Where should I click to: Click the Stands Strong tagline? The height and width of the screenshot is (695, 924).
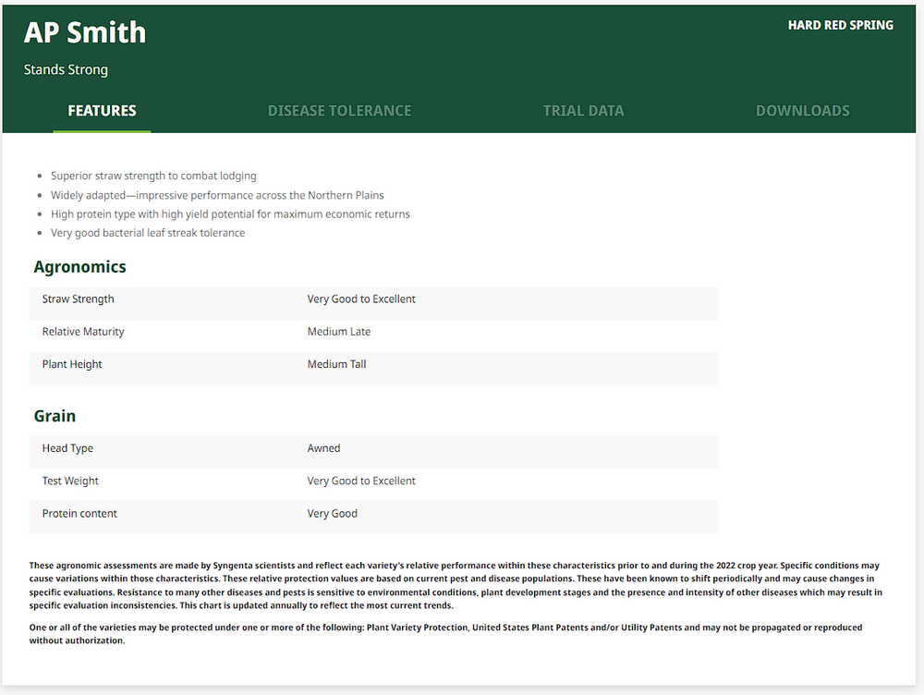66,69
